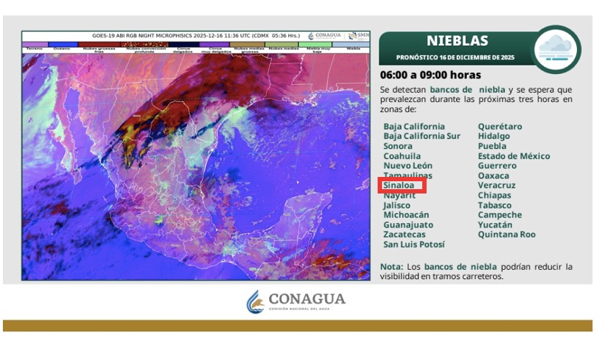Click Sonora in the state list
The image size is (610, 351).
point(398,146)
